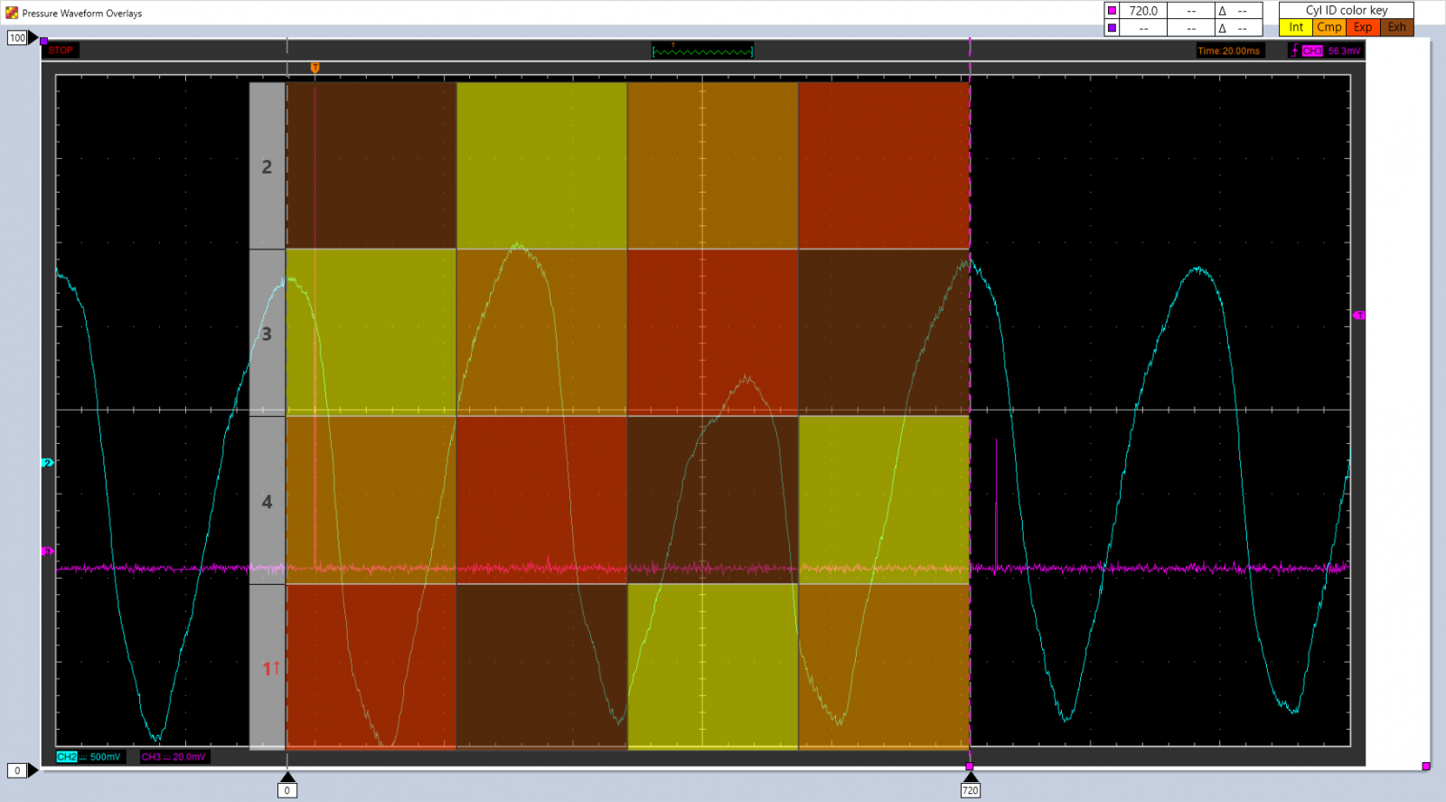
Task: Select the cylinder 4 row label
Action: [x=268, y=501]
